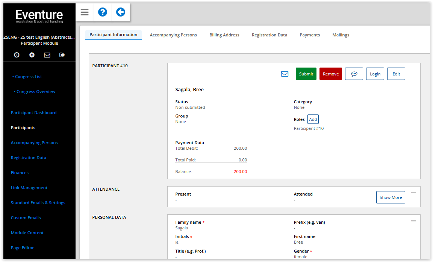The height and width of the screenshot is (262, 433).
Task: Expand attendance with Show More
Action: coord(391,197)
